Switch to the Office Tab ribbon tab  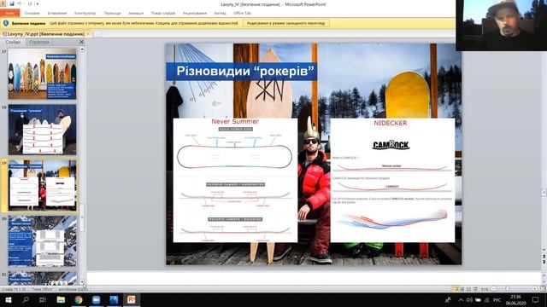coord(242,14)
